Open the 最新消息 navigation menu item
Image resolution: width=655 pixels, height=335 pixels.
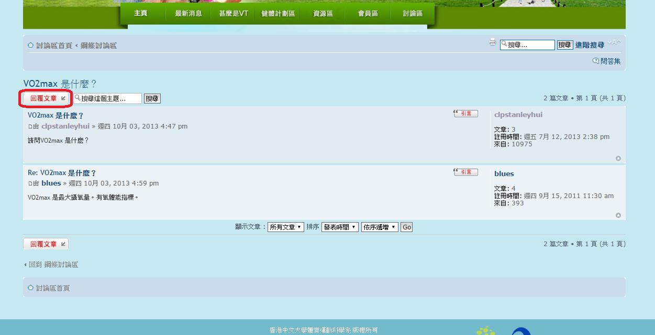coord(188,14)
